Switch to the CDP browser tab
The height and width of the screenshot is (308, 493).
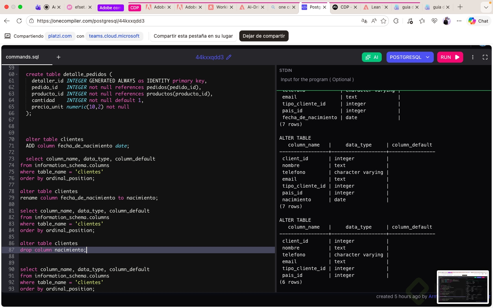[x=345, y=7]
